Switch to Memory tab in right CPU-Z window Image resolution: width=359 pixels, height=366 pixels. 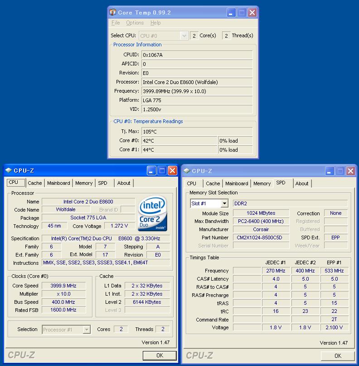pos(262,183)
